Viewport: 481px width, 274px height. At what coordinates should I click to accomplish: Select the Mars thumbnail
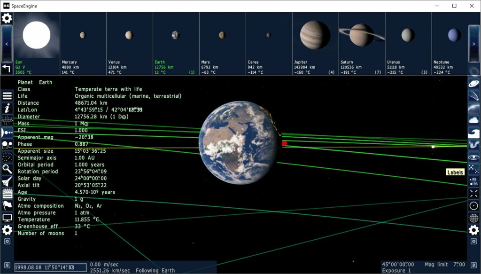pos(222,44)
